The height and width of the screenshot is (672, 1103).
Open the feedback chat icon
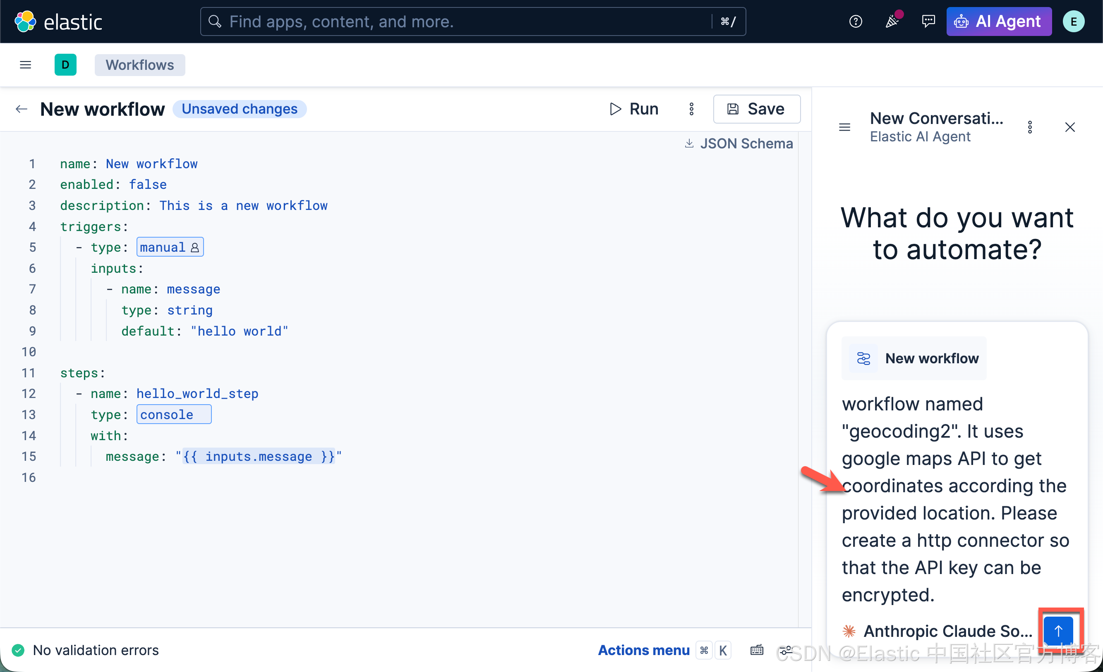click(928, 21)
